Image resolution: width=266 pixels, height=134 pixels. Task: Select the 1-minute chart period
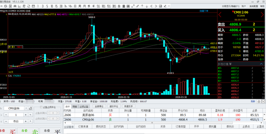click(38, 6)
